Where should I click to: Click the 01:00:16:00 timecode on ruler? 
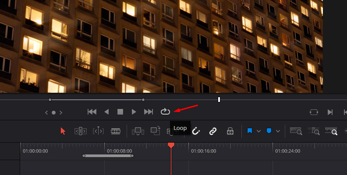(204, 151)
